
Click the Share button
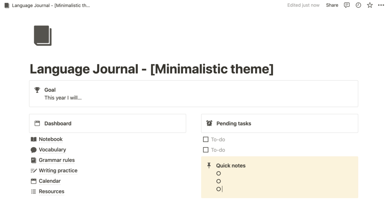[x=332, y=5]
